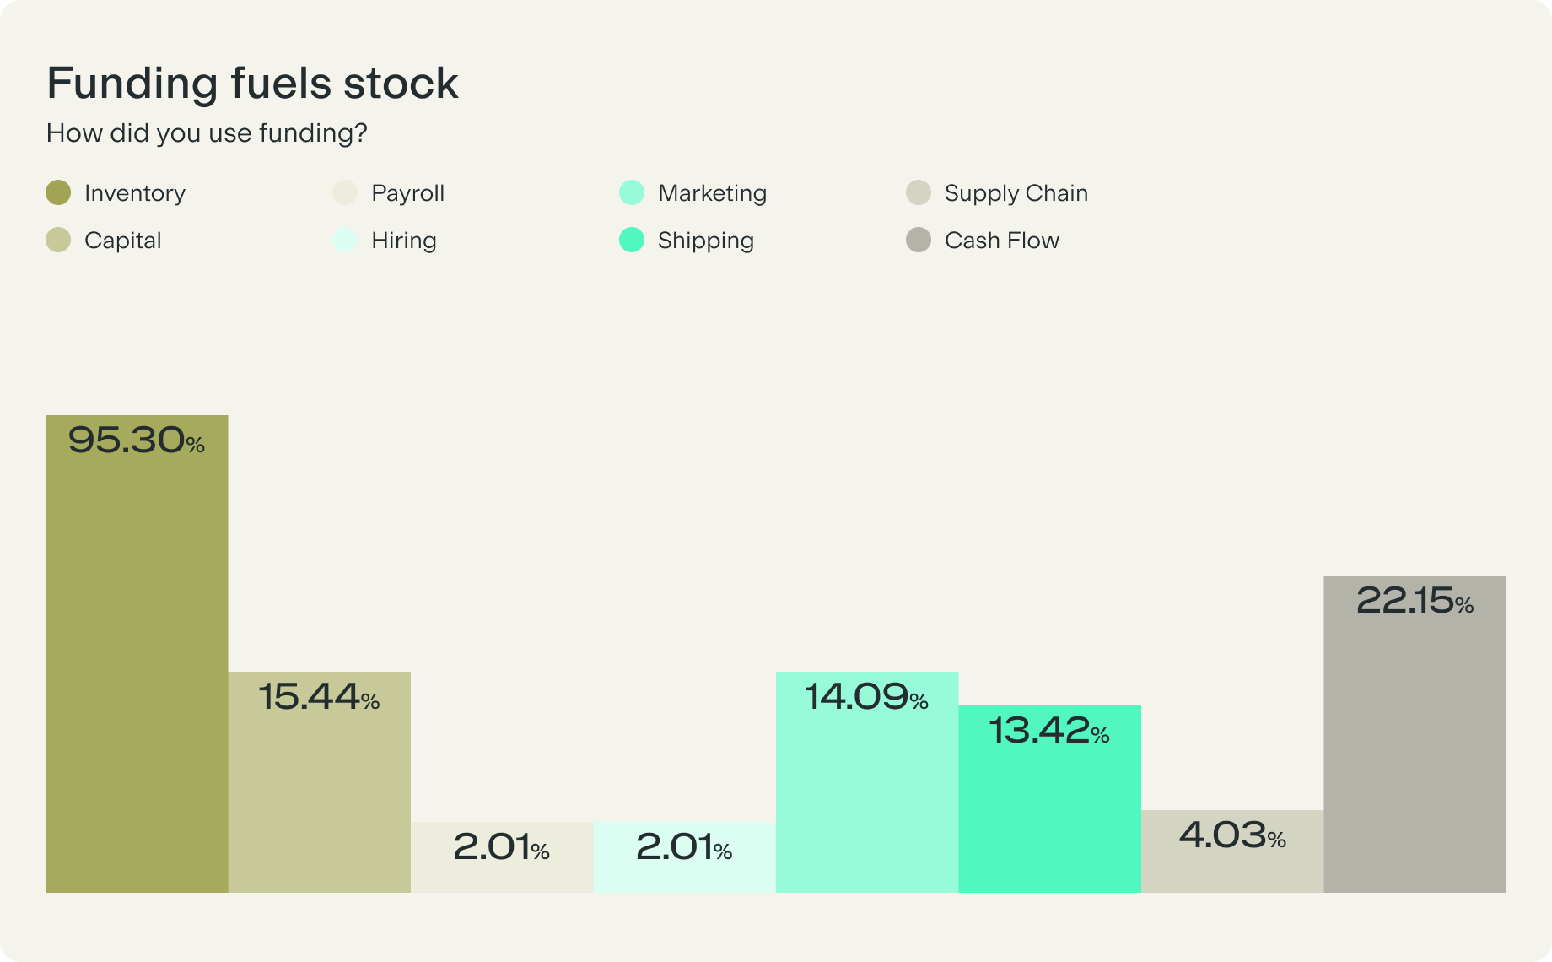Select the Payroll legend label
The image size is (1552, 962).
(407, 193)
